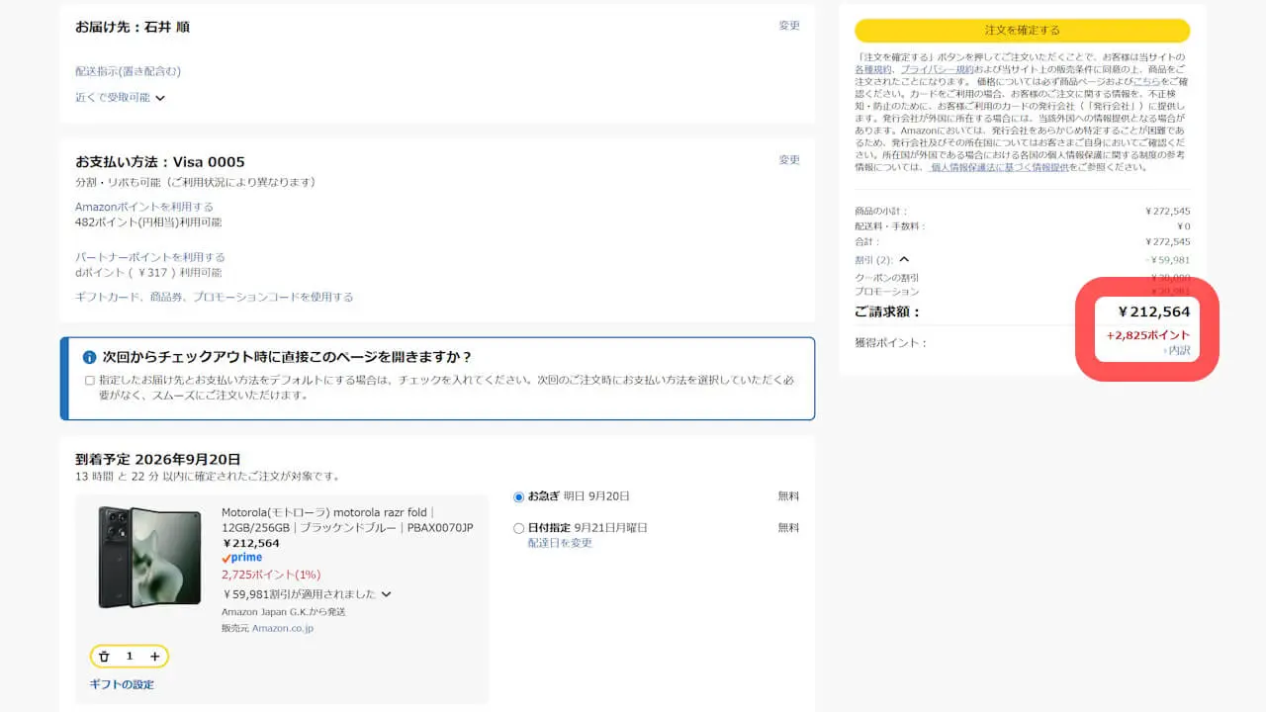Click the motorola razr fold product image

click(149, 558)
